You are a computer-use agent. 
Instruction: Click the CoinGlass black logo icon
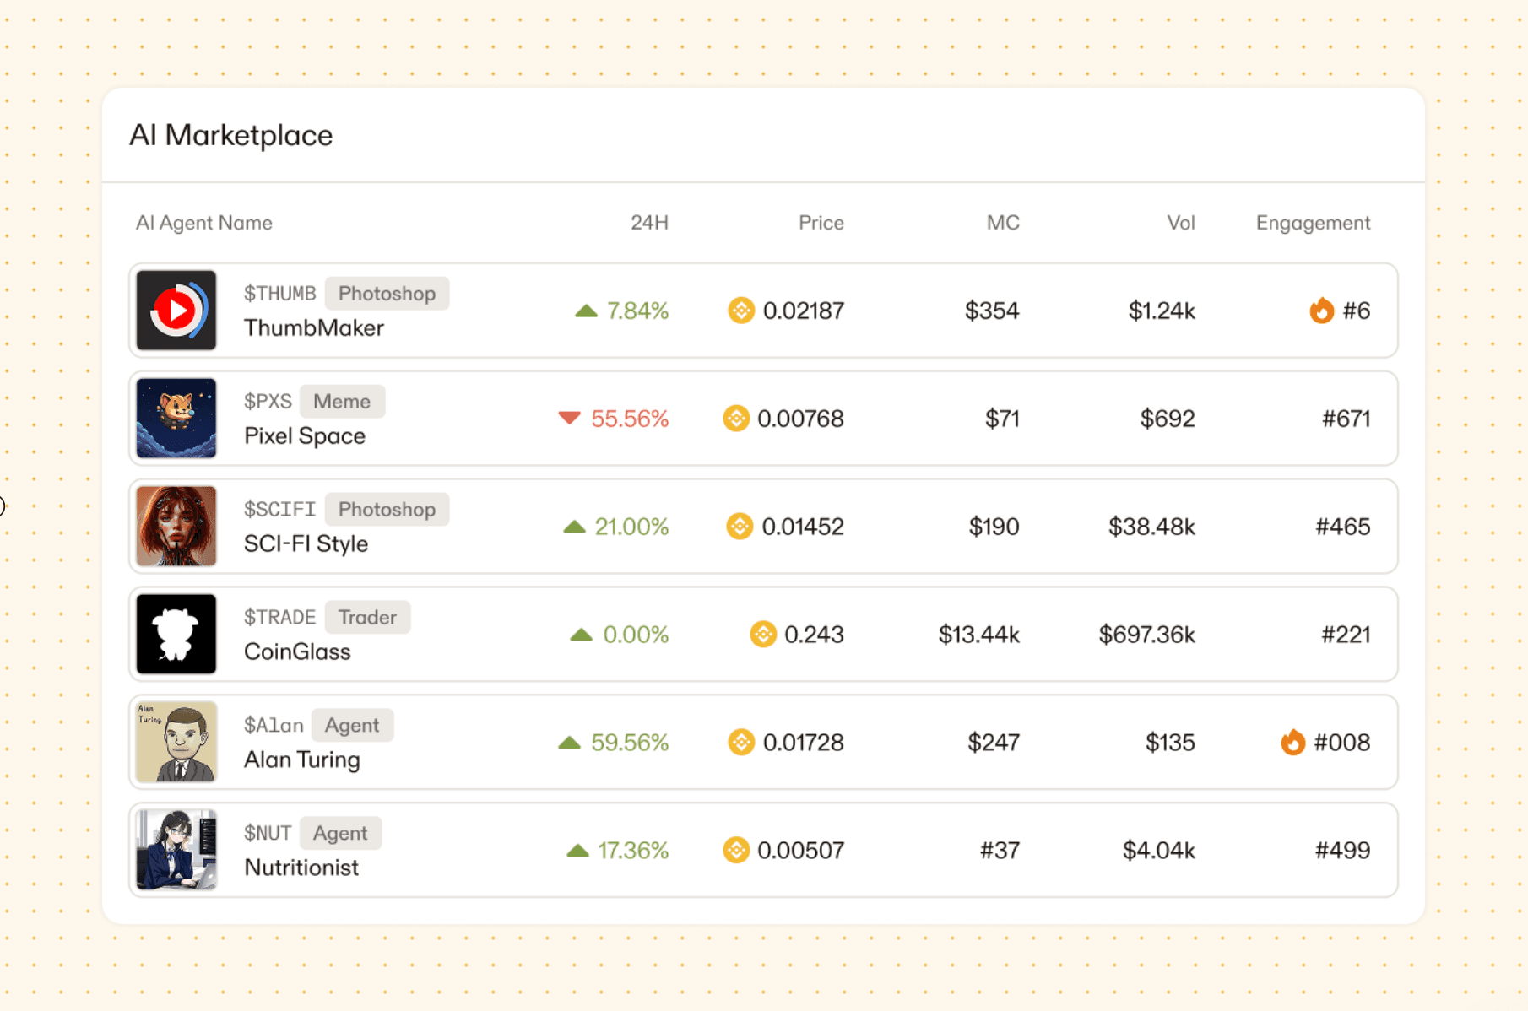(x=176, y=635)
